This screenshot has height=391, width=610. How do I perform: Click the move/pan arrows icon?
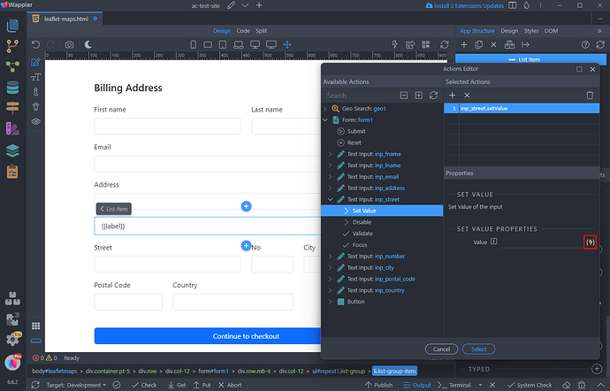point(287,45)
